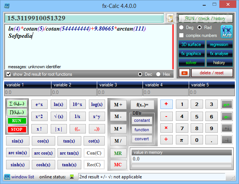The width and height of the screenshot is (239, 184).
Task: Click the M * memory multiply button
Action: click(x=118, y=129)
